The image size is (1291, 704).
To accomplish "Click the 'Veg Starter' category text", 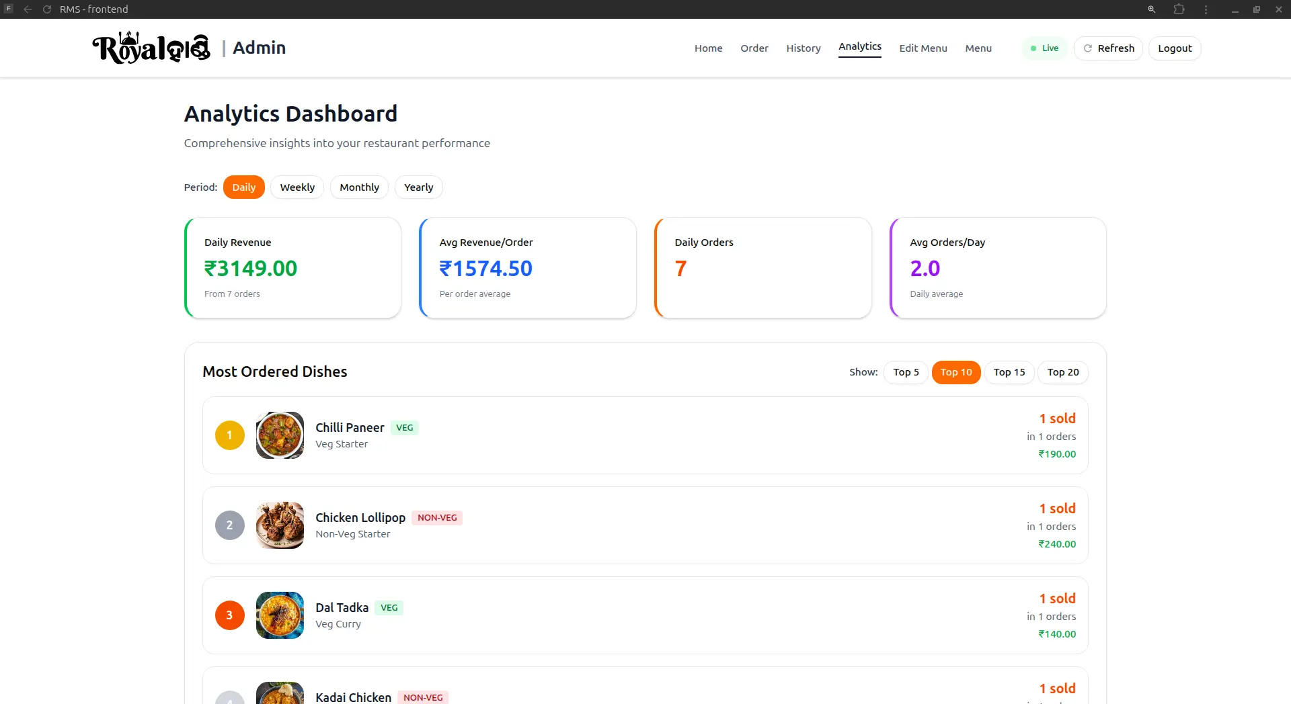I will (342, 444).
